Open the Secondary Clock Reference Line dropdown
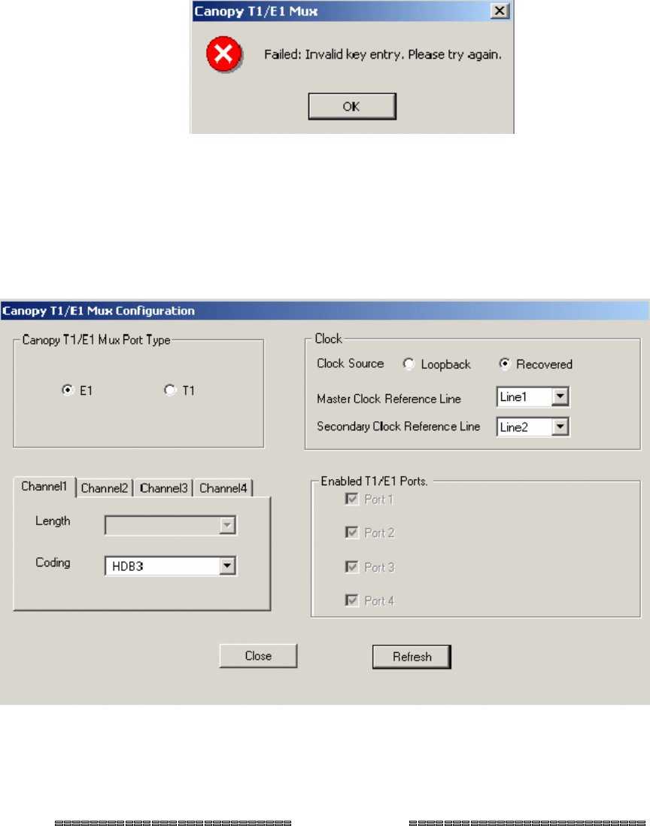 click(560, 427)
